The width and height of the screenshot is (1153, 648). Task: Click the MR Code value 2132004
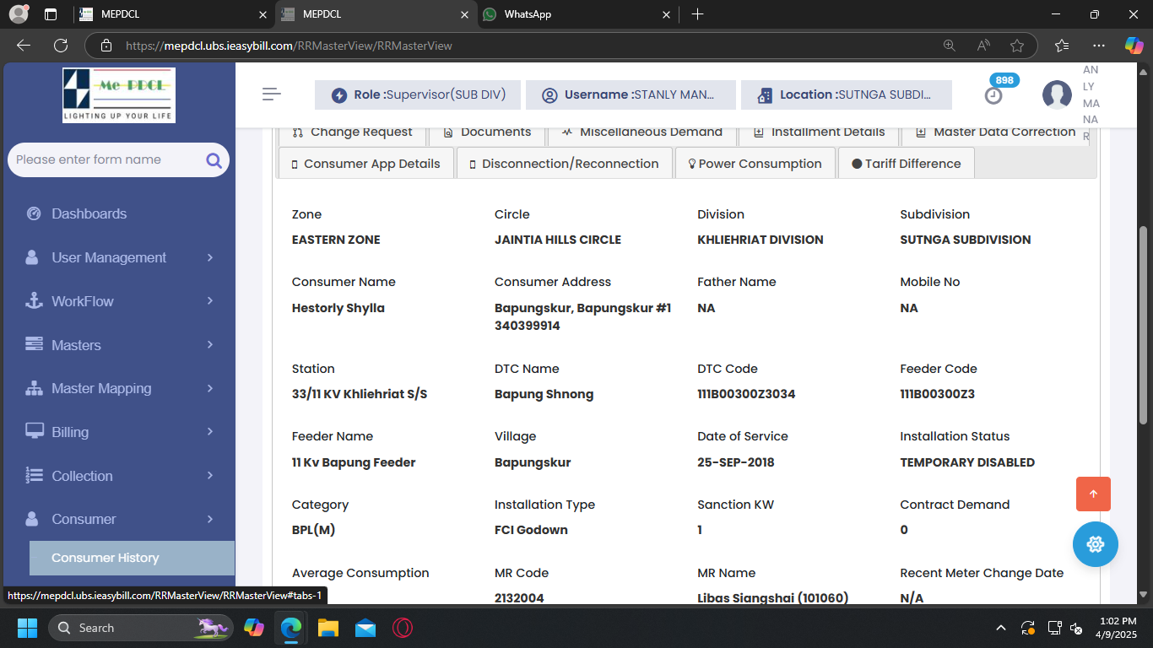point(519,598)
